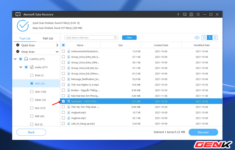235x150 pixels.
Task: Switch to content detail view mode
Action: (215, 37)
